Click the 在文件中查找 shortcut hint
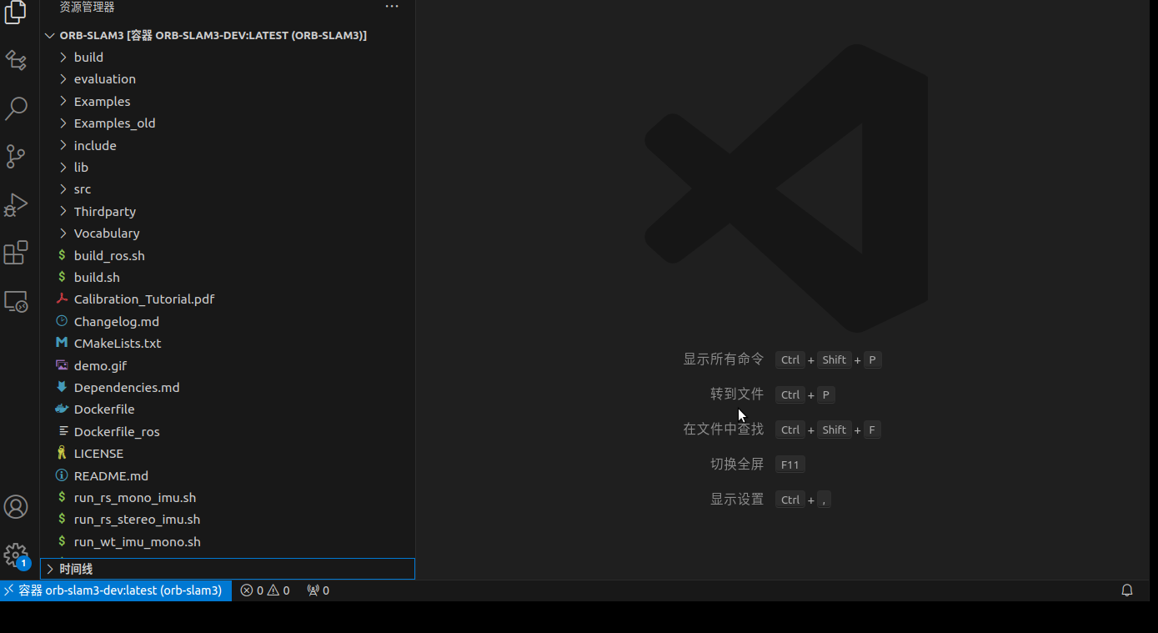 tap(724, 430)
